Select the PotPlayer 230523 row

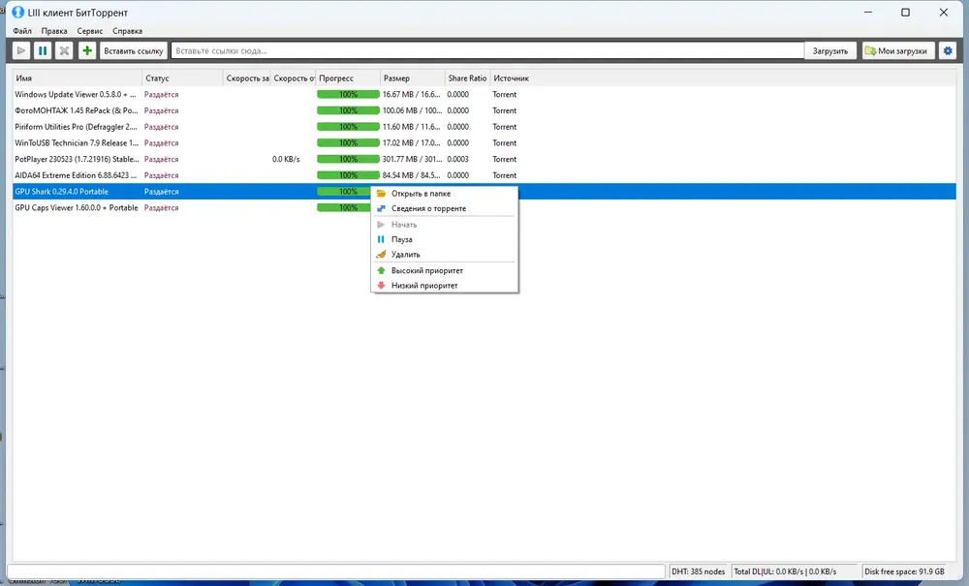pyautogui.click(x=484, y=159)
